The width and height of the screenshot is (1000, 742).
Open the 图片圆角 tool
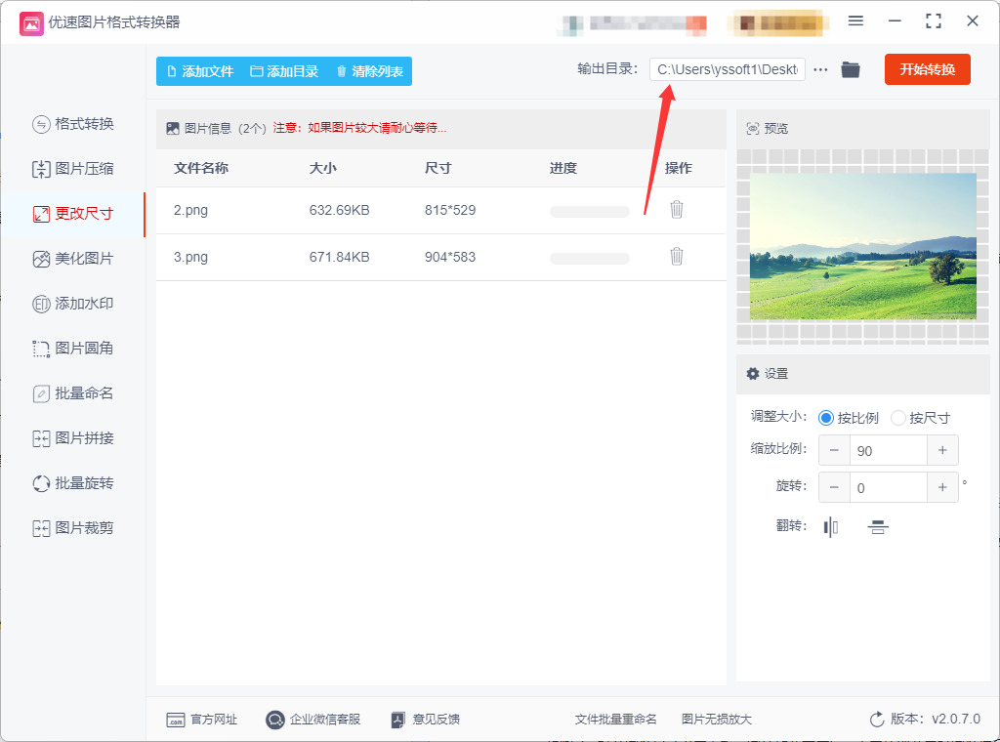click(72, 349)
